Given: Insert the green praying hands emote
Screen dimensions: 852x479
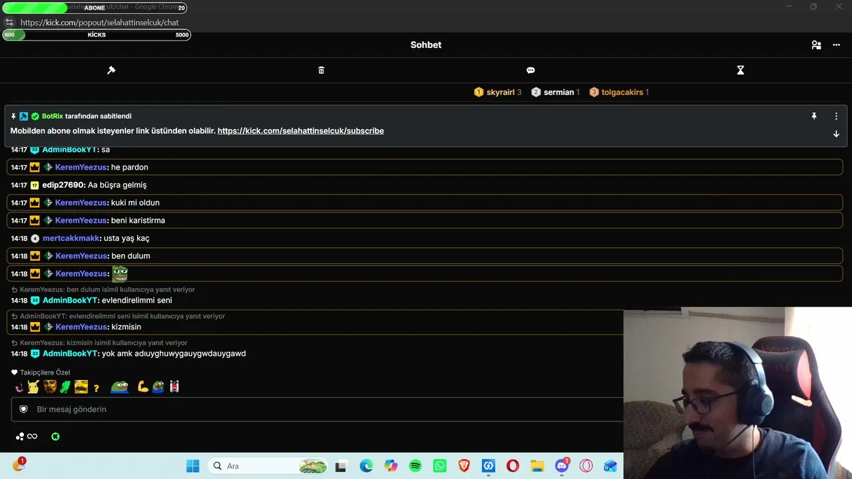Looking at the screenshot, I should (65, 387).
